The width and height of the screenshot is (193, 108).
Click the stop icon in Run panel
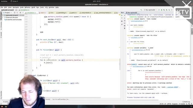(122, 18)
